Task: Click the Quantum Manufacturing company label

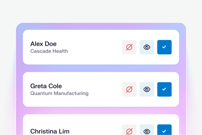Action: click(x=59, y=93)
